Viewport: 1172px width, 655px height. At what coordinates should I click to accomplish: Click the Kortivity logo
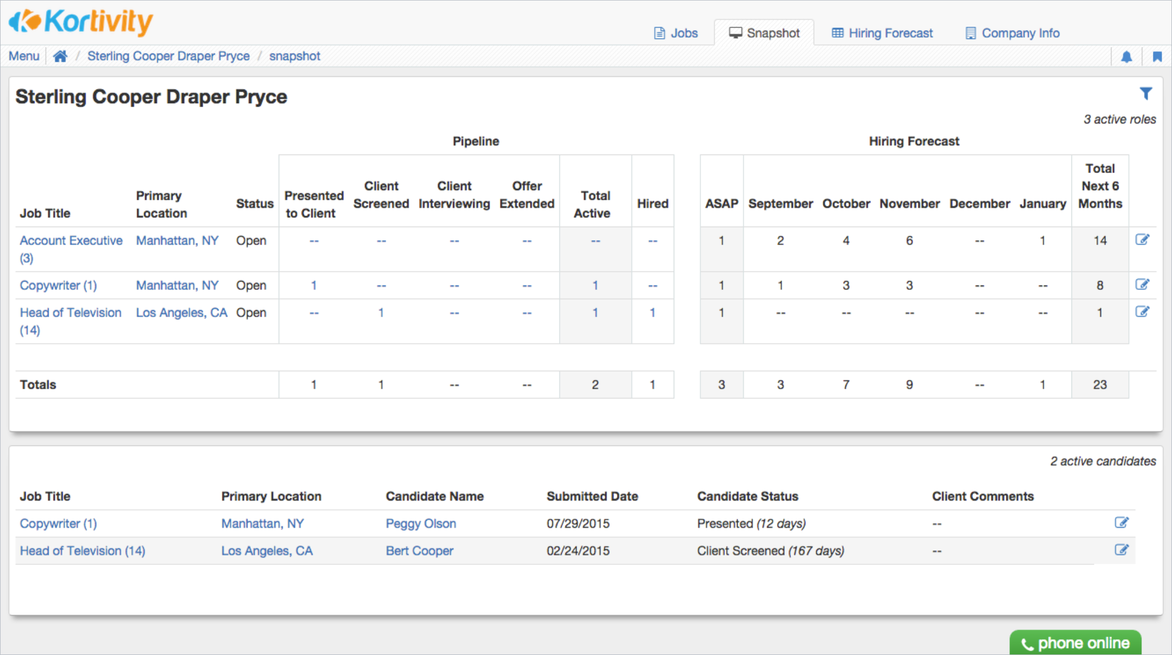tap(81, 22)
